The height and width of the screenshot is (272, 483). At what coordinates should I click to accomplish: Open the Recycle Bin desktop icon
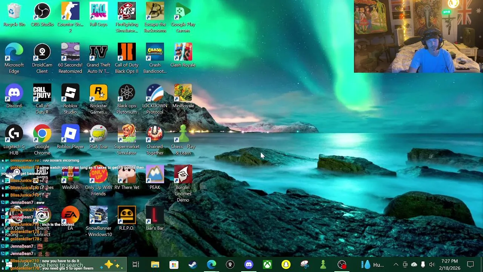tap(14, 15)
